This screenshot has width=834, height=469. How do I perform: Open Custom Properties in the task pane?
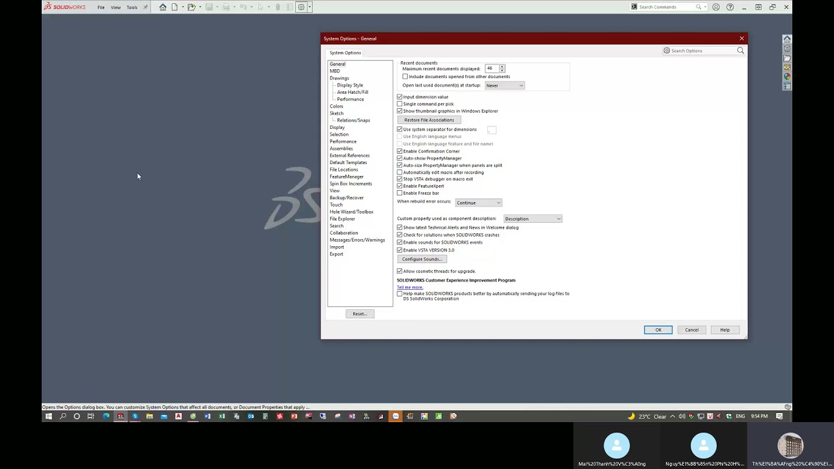tap(787, 86)
